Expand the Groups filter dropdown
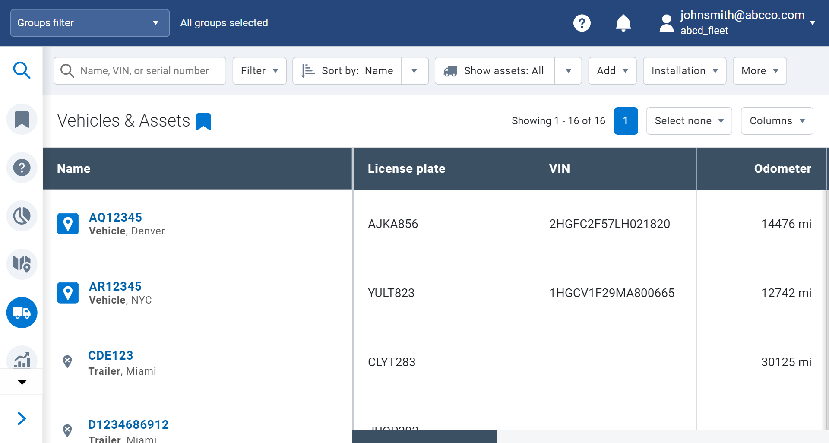The image size is (829, 443). tap(155, 23)
